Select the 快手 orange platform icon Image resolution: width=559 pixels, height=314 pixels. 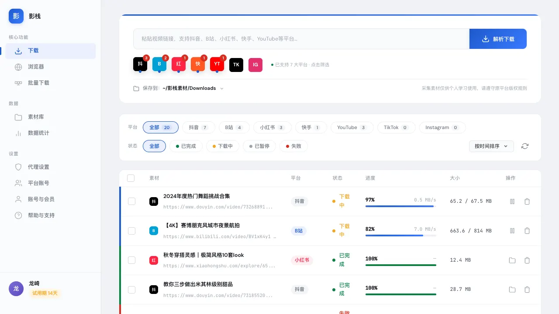coord(198,64)
